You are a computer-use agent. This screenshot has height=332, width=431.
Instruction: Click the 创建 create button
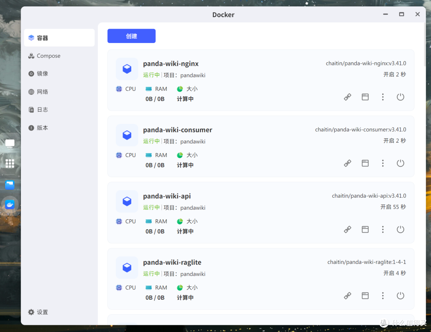pyautogui.click(x=131, y=36)
